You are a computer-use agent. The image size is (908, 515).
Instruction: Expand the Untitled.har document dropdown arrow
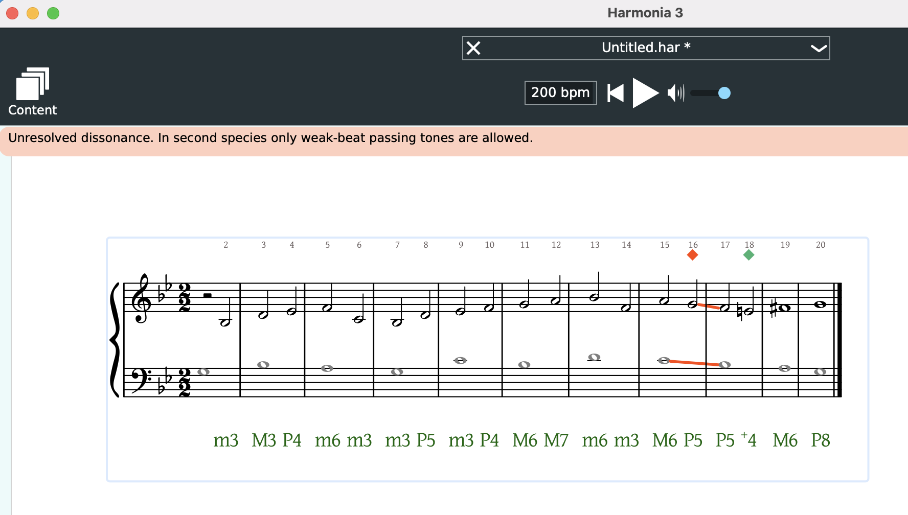coord(818,49)
